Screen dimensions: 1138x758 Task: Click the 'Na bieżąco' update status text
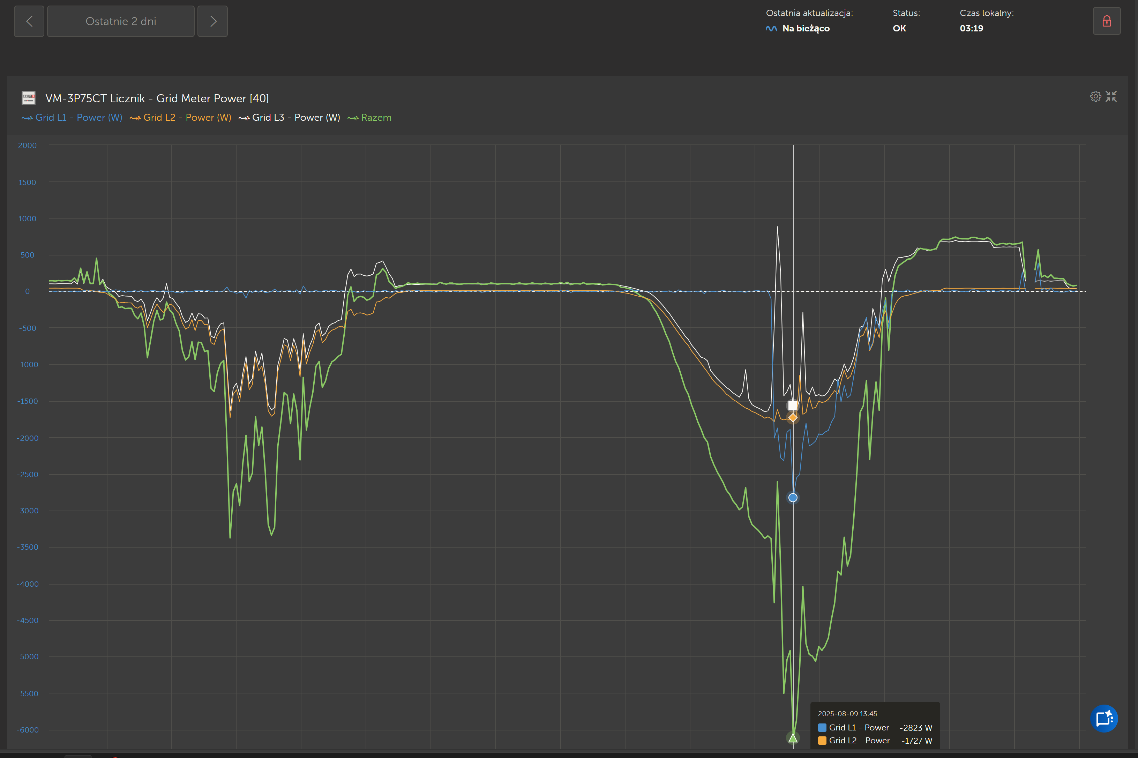click(x=806, y=29)
